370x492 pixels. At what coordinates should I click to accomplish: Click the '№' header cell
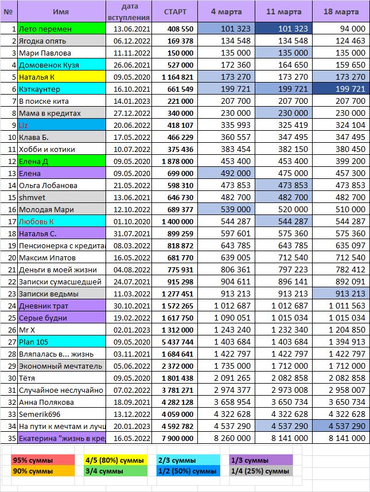pyautogui.click(x=9, y=11)
